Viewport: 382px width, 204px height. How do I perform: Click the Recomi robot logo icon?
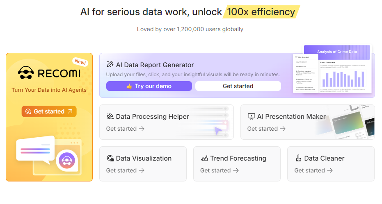[x=26, y=73]
